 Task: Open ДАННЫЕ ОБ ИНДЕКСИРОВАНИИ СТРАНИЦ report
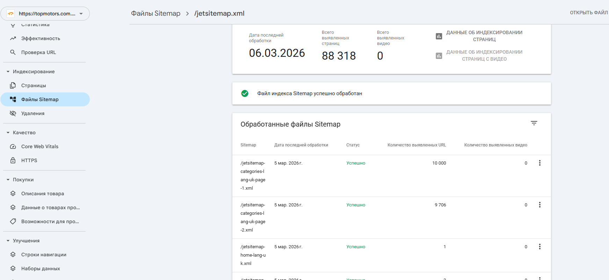[484, 36]
